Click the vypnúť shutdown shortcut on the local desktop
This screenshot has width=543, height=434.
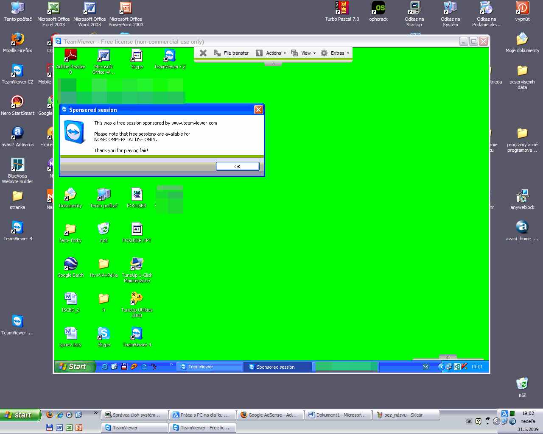(x=523, y=11)
